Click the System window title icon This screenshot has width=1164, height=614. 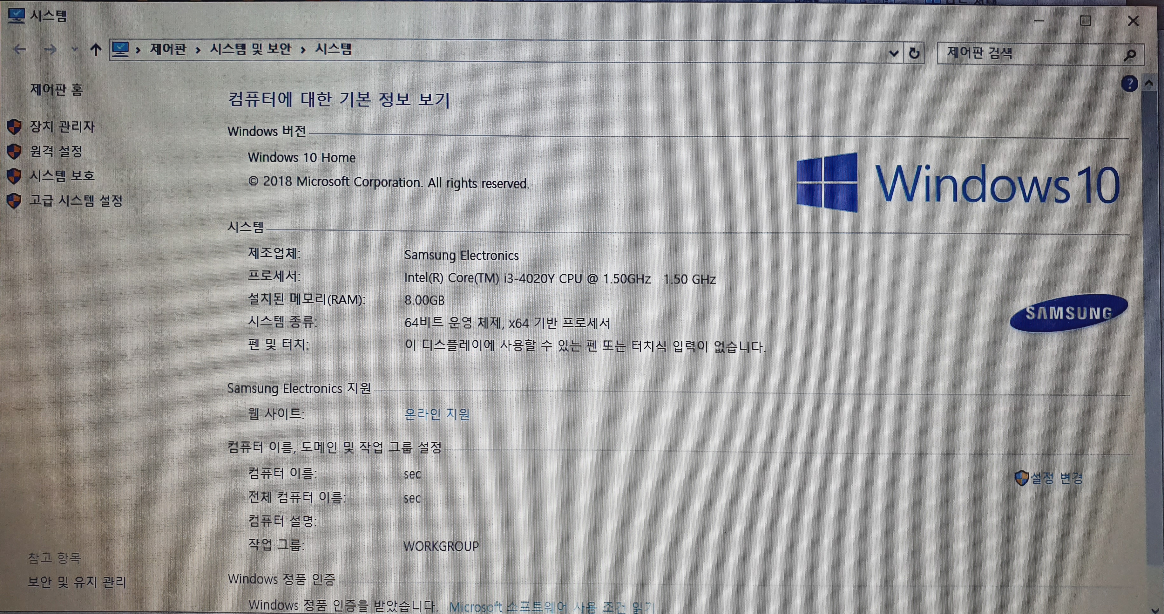coord(16,16)
